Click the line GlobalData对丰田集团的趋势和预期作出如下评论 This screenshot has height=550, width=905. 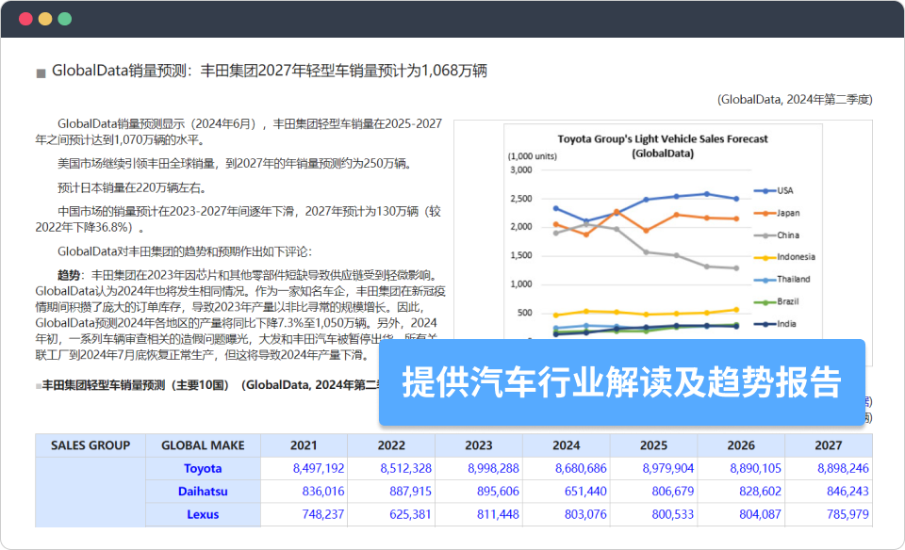click(x=185, y=251)
